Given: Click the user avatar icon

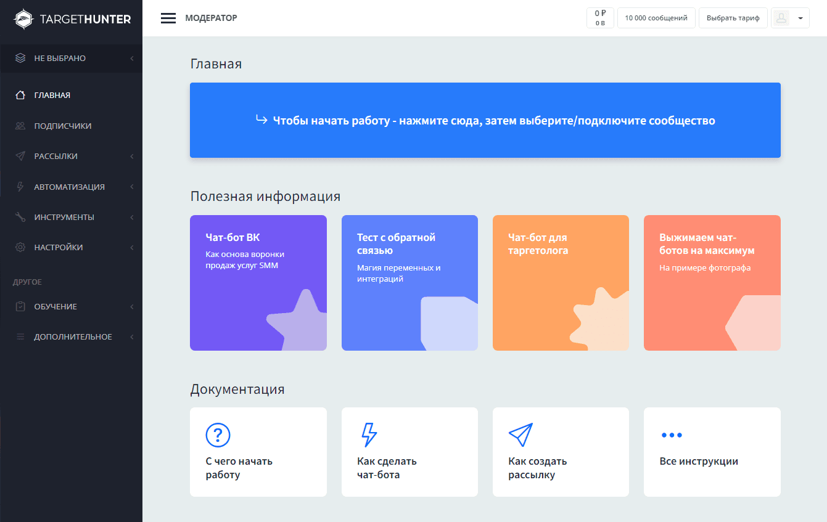Looking at the screenshot, I should click(x=781, y=18).
